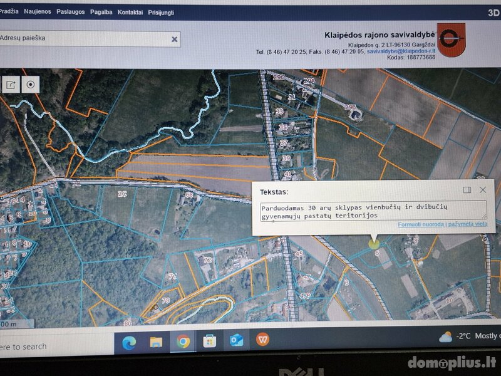
Task: Click the yellow marker point on the map
Action: [x=374, y=244]
